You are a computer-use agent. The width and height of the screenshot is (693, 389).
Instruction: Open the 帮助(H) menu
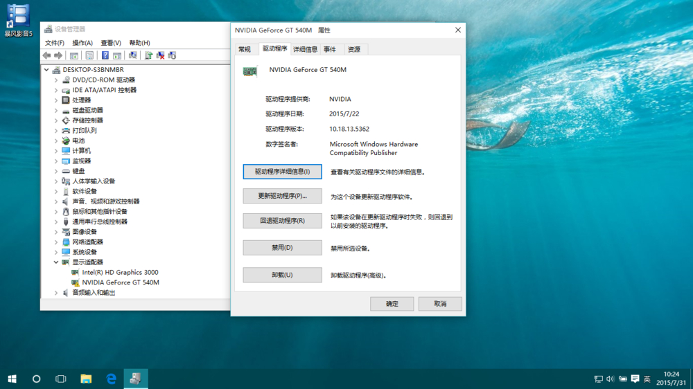click(x=140, y=43)
